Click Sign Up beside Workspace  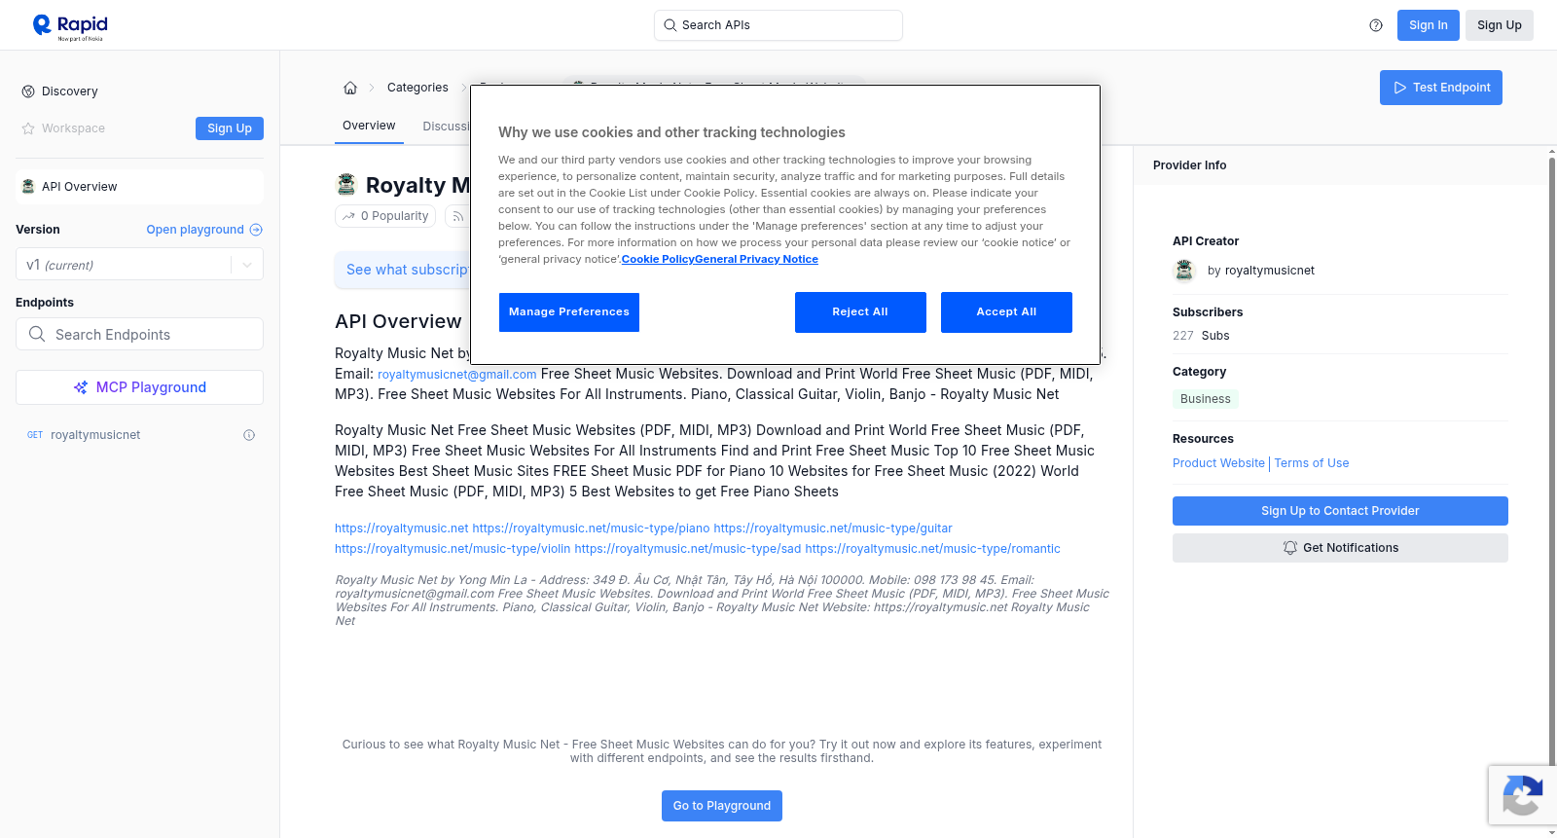[230, 128]
